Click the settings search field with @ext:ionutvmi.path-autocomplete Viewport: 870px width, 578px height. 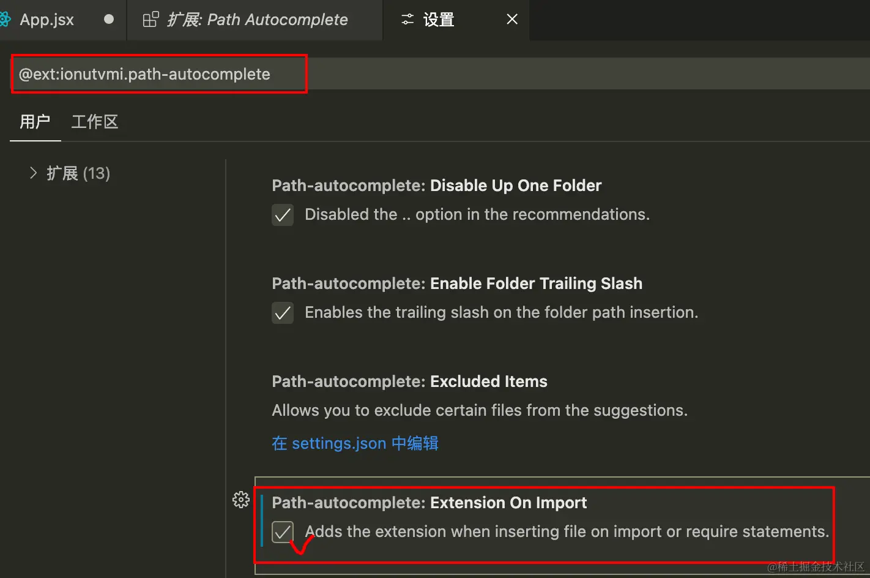[x=441, y=74]
